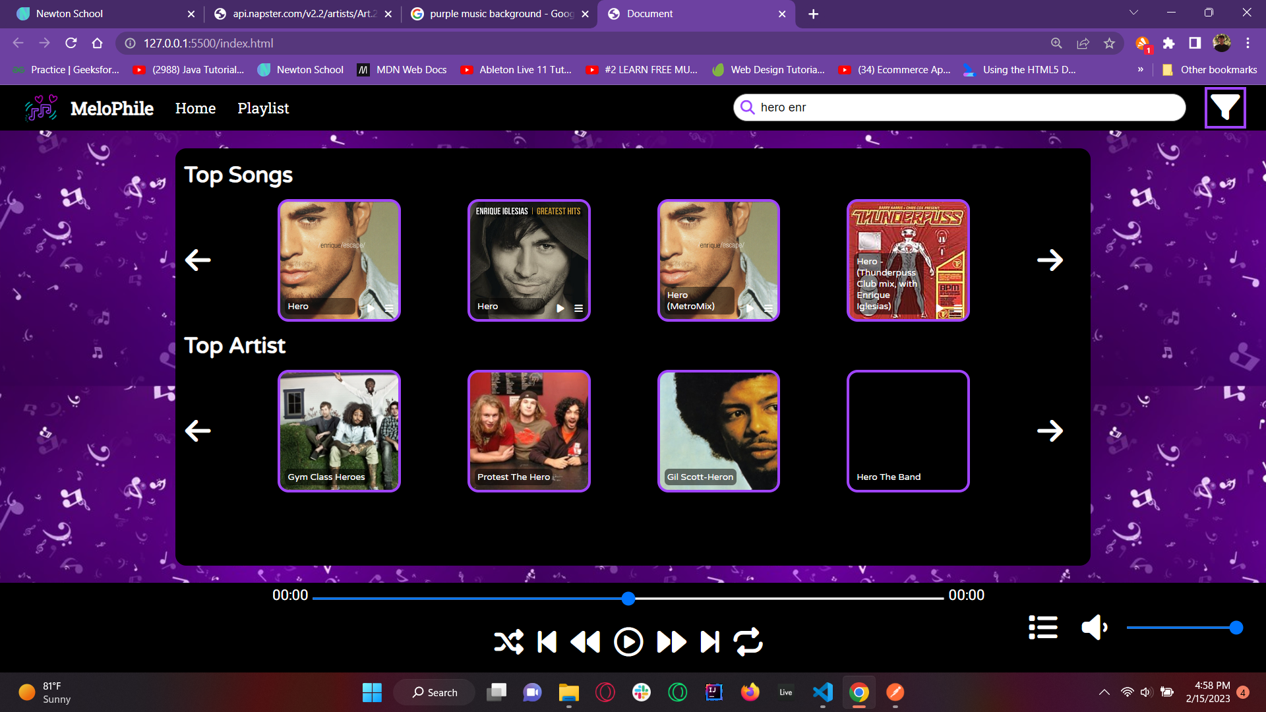
Task: Switch to purple music background tab
Action: [498, 13]
